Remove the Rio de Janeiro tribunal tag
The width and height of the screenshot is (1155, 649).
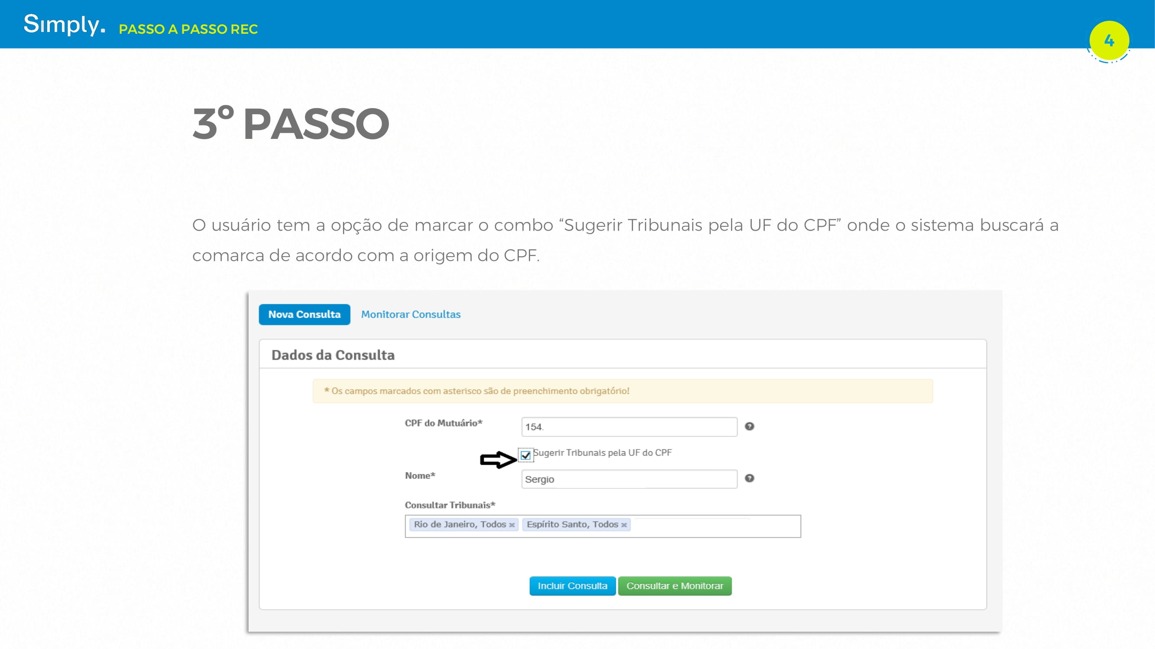[x=511, y=525]
